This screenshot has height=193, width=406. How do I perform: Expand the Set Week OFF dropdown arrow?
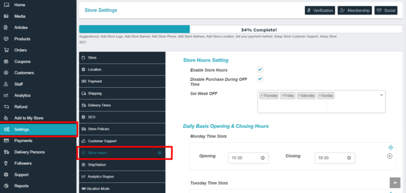click(381, 95)
